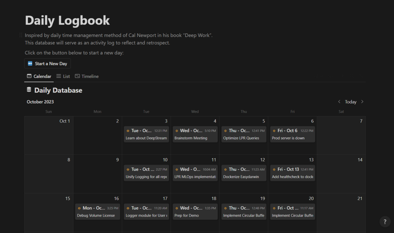Click the drag handle beside description text
This screenshot has height=233, width=394.
point(21,35)
